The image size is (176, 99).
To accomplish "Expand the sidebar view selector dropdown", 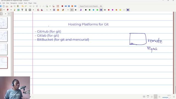I will (5, 14).
